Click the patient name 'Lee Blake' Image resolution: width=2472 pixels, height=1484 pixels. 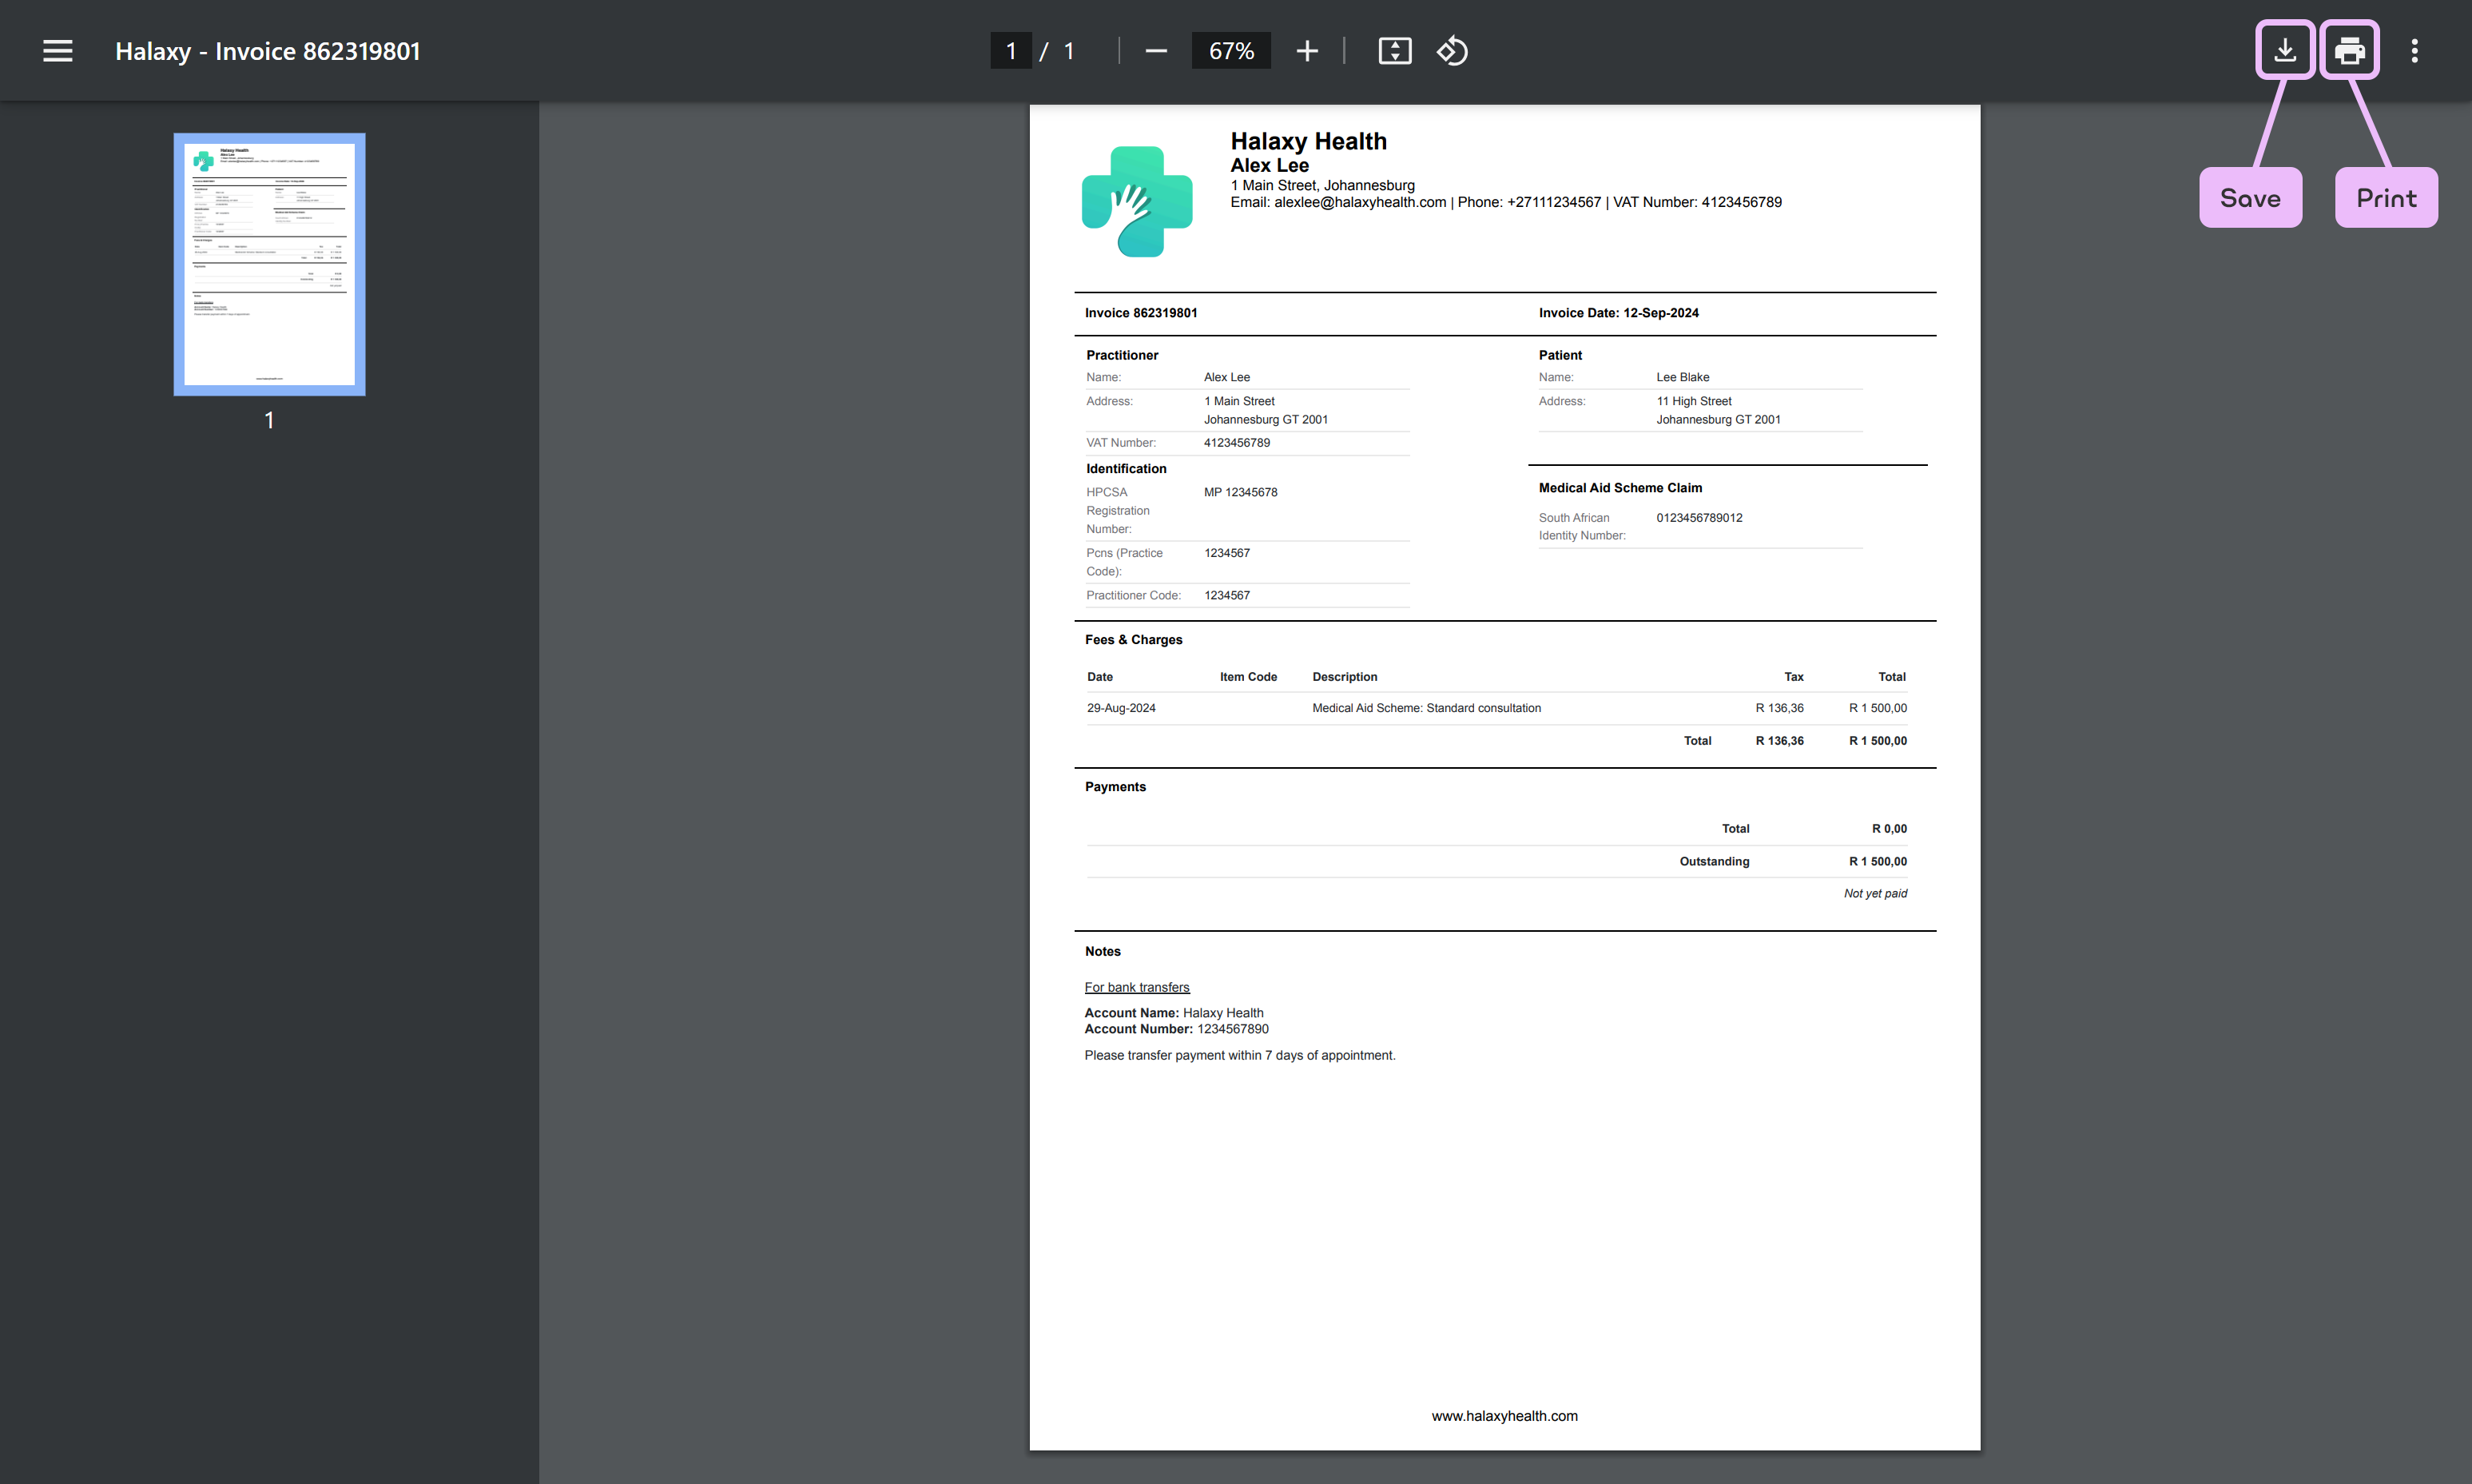coord(1683,377)
